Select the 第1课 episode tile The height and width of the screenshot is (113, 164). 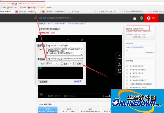(x=48, y=110)
